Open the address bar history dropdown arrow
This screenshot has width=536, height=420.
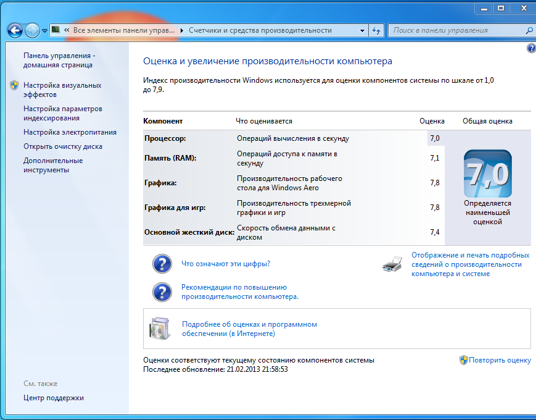362,30
